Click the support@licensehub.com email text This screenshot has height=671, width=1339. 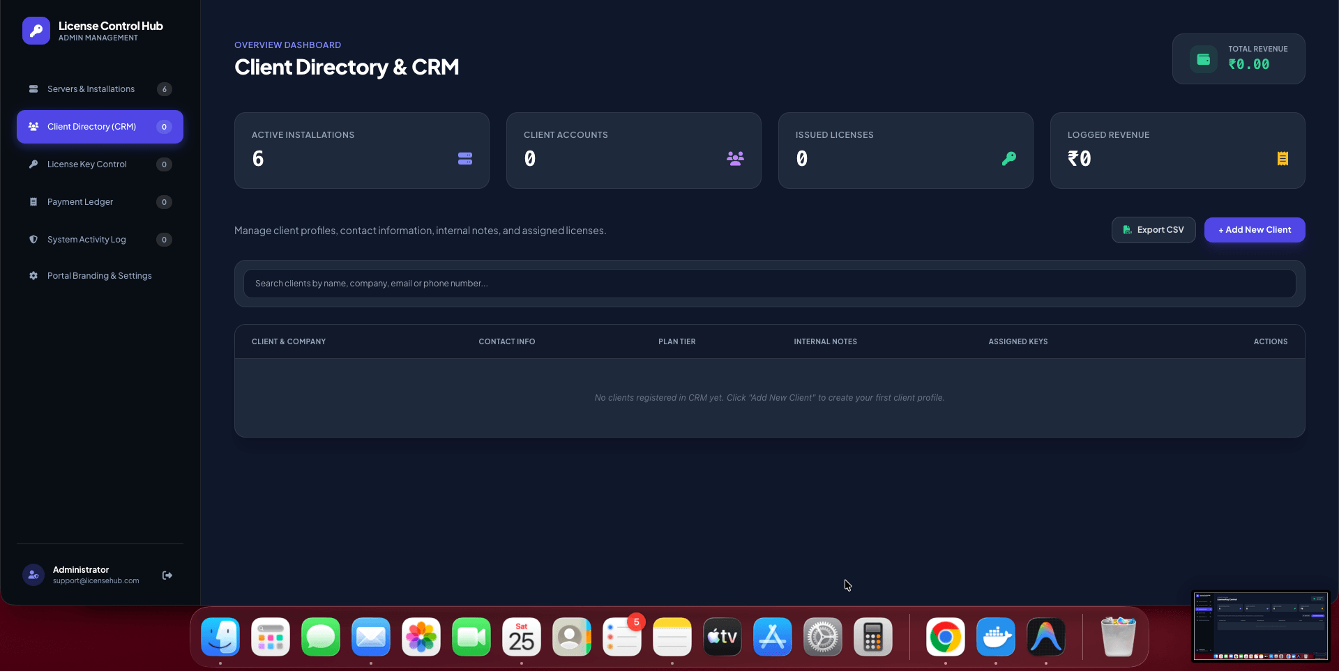click(x=96, y=581)
